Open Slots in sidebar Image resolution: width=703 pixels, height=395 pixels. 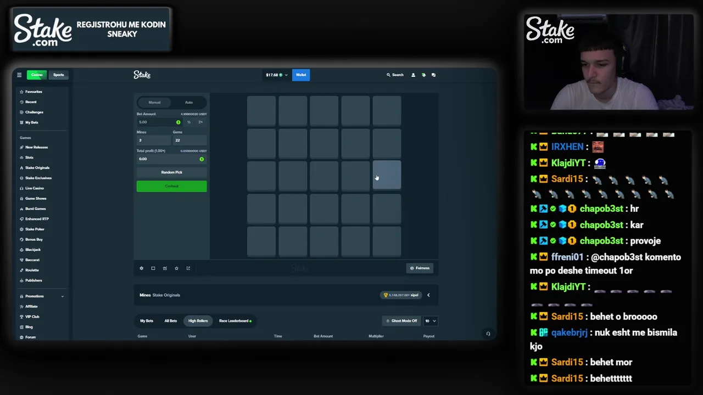tap(26, 157)
